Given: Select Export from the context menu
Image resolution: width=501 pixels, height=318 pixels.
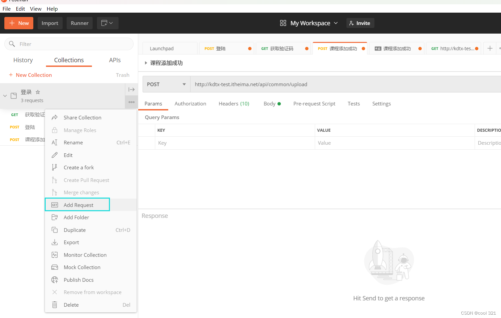Looking at the screenshot, I should tap(91, 242).
